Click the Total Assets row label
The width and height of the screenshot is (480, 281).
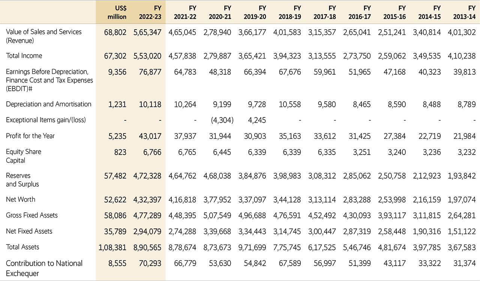point(22,247)
